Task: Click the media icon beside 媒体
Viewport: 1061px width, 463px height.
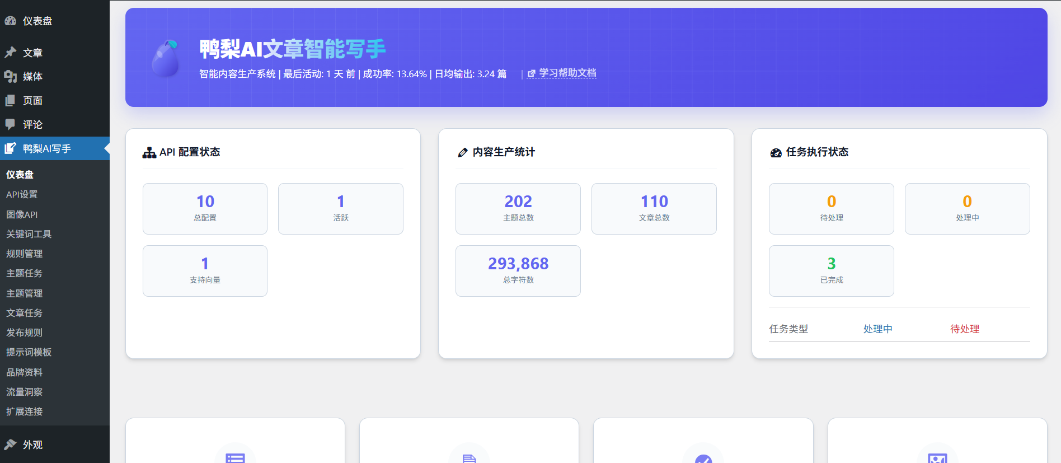Action: [11, 76]
